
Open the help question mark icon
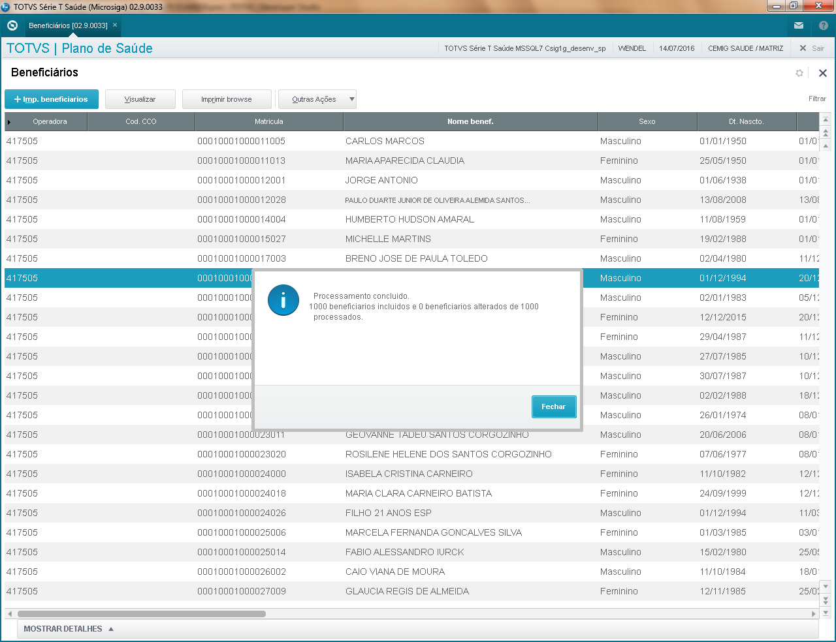tap(824, 25)
